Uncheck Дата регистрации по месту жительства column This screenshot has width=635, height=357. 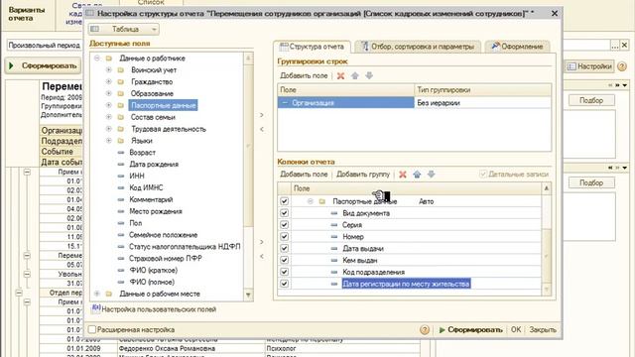coord(285,284)
